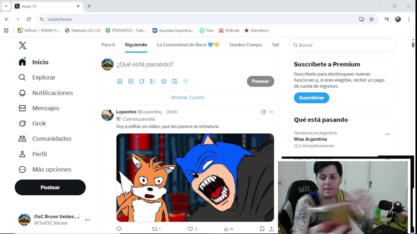Like the Luposteo post

pos(192,229)
